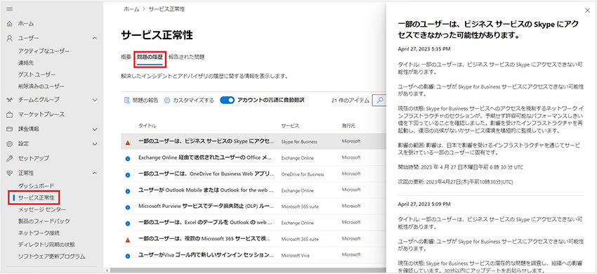Open 連絡先 in sidebar
The width and height of the screenshot is (597, 274).
[26, 63]
